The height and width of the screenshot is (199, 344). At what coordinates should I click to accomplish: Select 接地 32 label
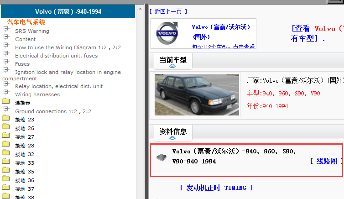[x=25, y=154]
